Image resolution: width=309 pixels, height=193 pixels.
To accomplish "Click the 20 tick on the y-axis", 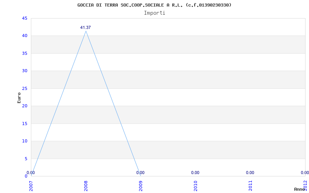I will [25, 106].
